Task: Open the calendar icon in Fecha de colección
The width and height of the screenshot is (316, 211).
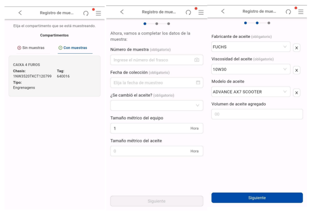Action: coord(197,83)
